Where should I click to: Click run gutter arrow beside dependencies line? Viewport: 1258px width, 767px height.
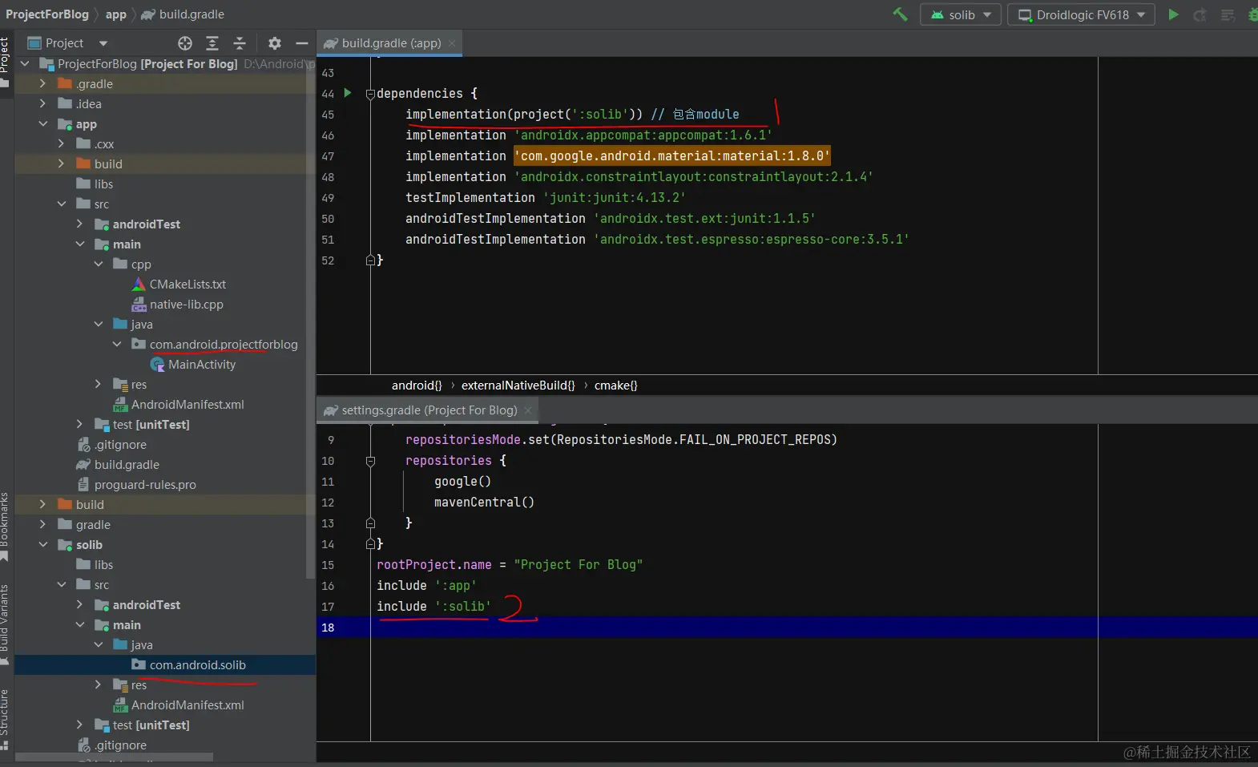pyautogui.click(x=348, y=93)
